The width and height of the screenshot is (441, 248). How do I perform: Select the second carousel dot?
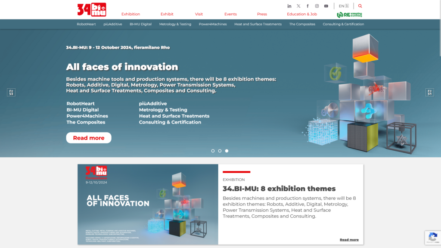pos(220,151)
